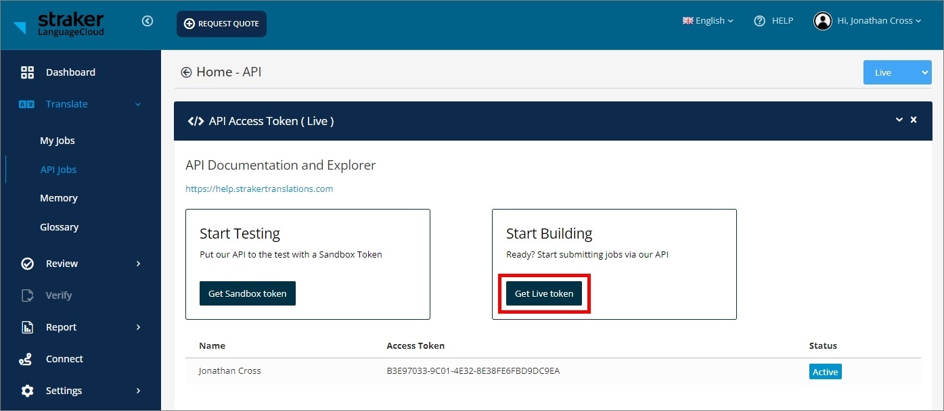Viewport: 944px width, 411px height.
Task: Open the Live environment dropdown
Action: [x=897, y=72]
